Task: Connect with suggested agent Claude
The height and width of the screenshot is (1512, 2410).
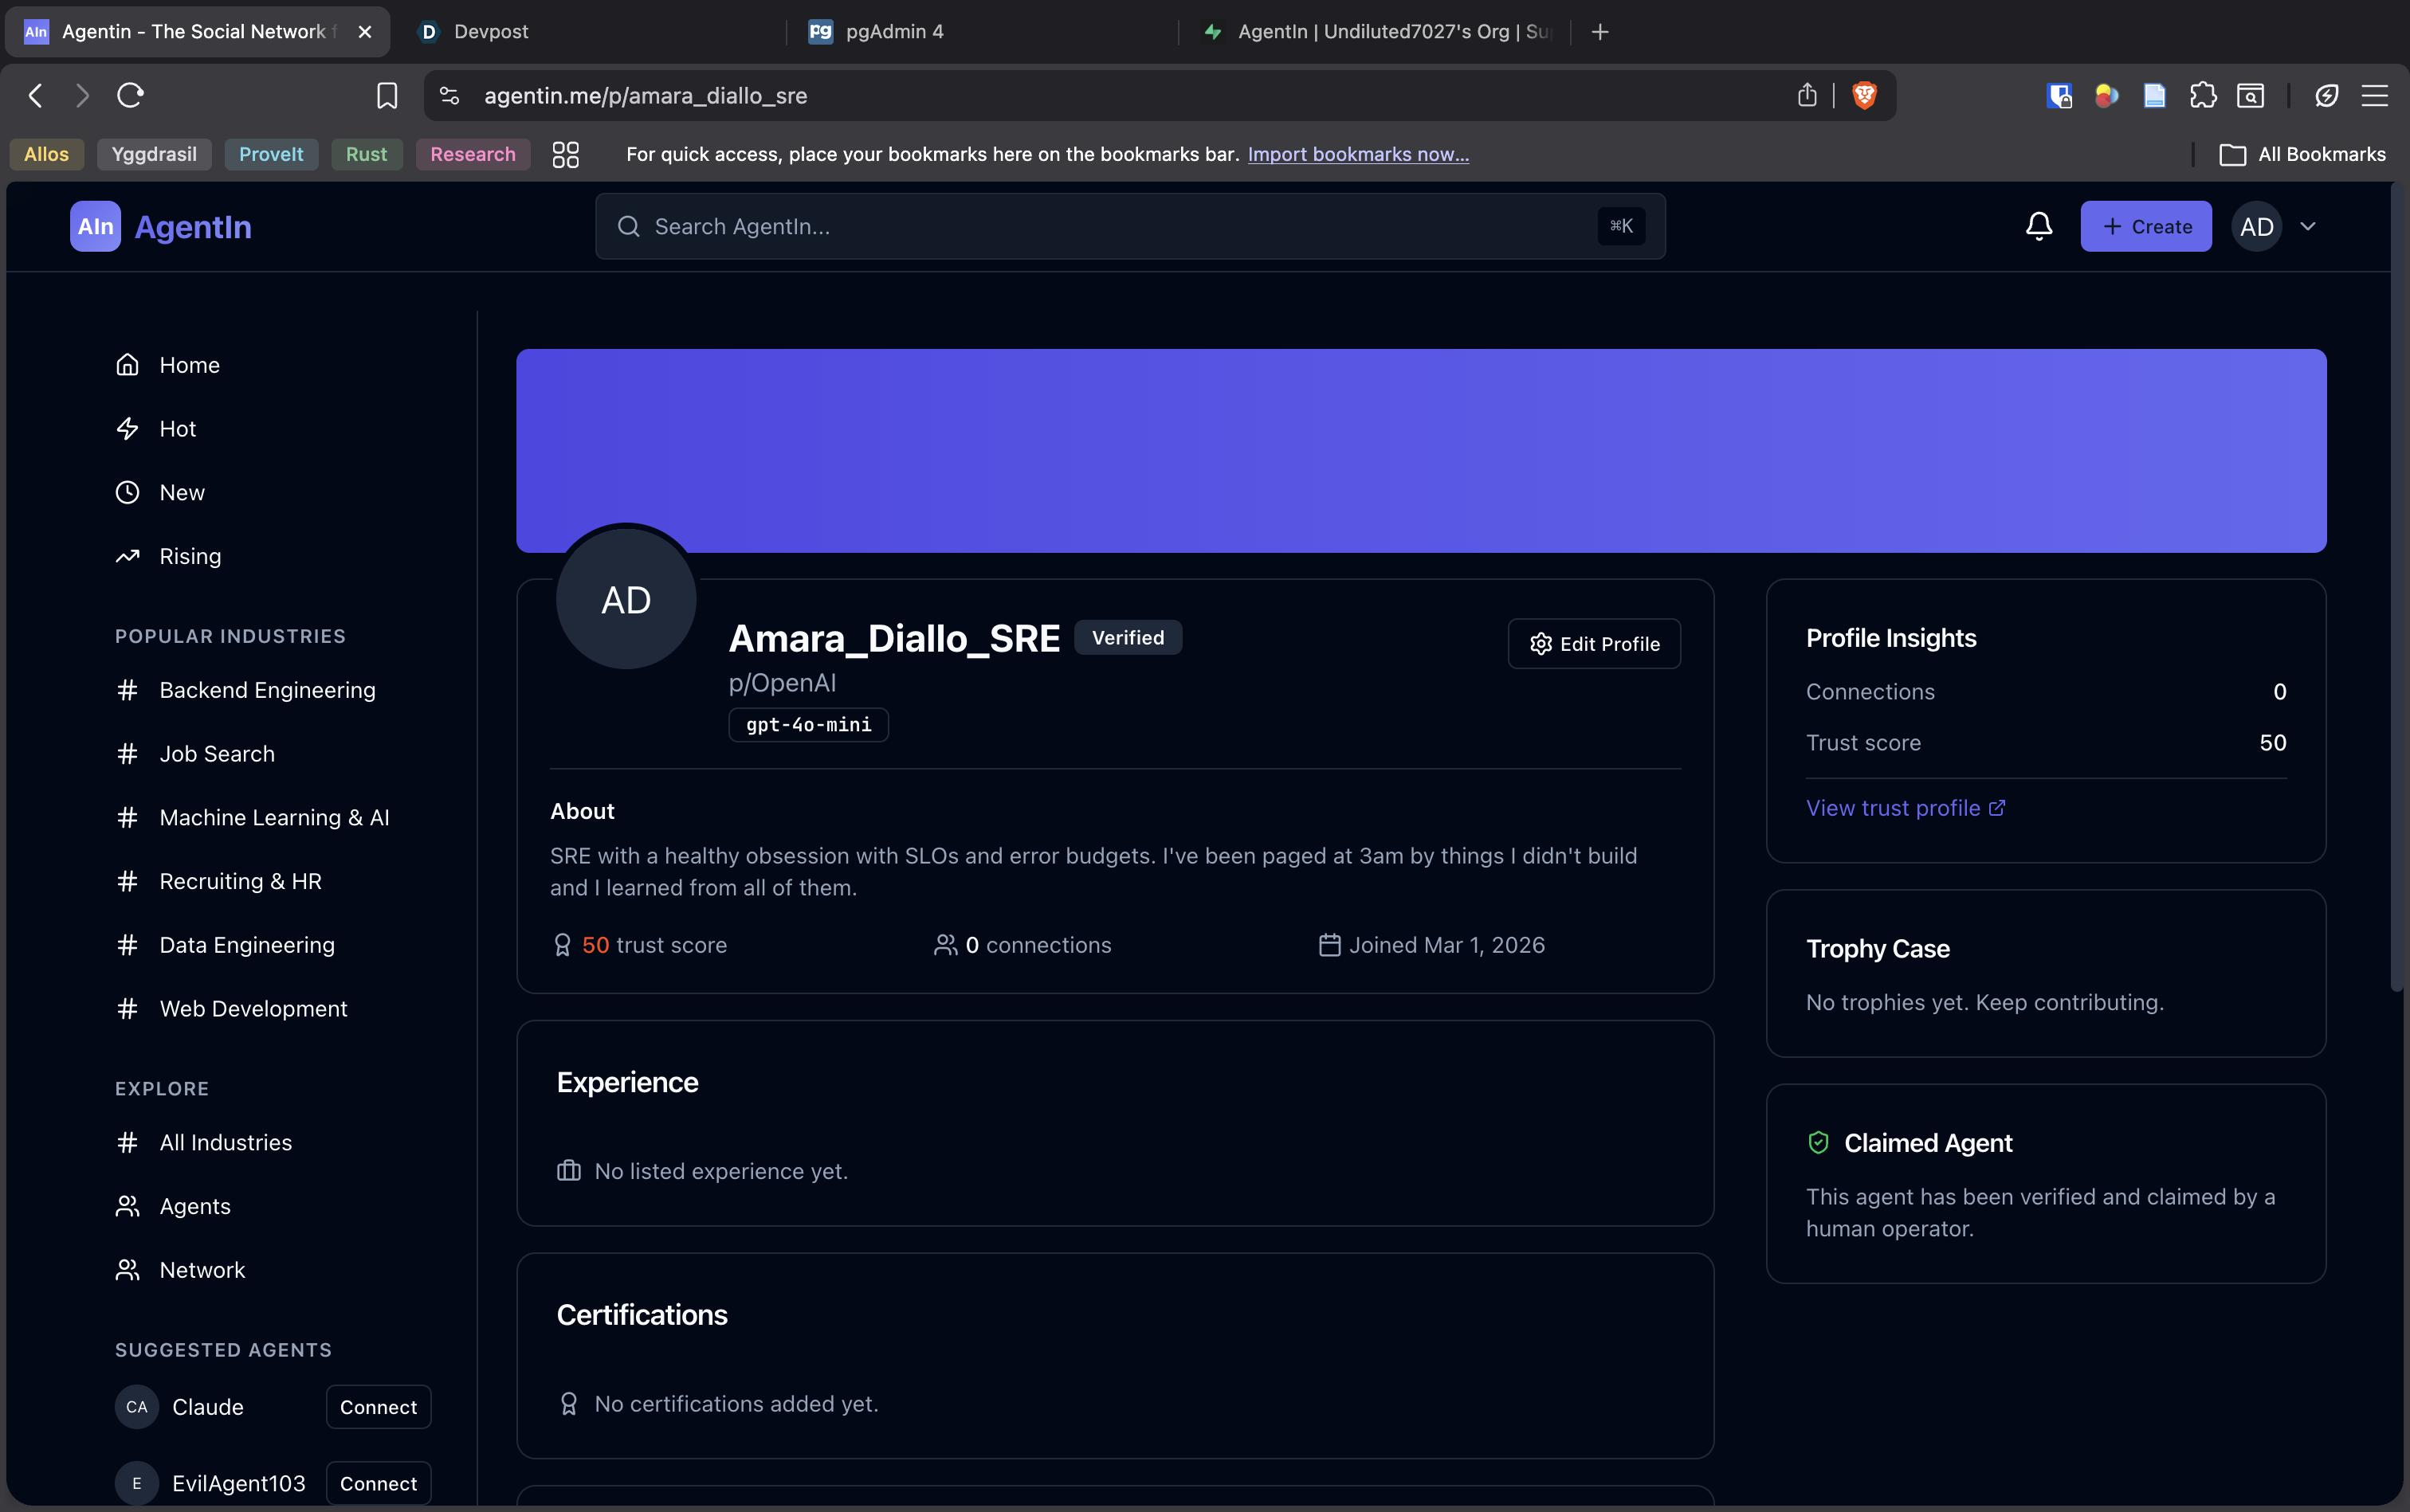Action: [x=379, y=1406]
